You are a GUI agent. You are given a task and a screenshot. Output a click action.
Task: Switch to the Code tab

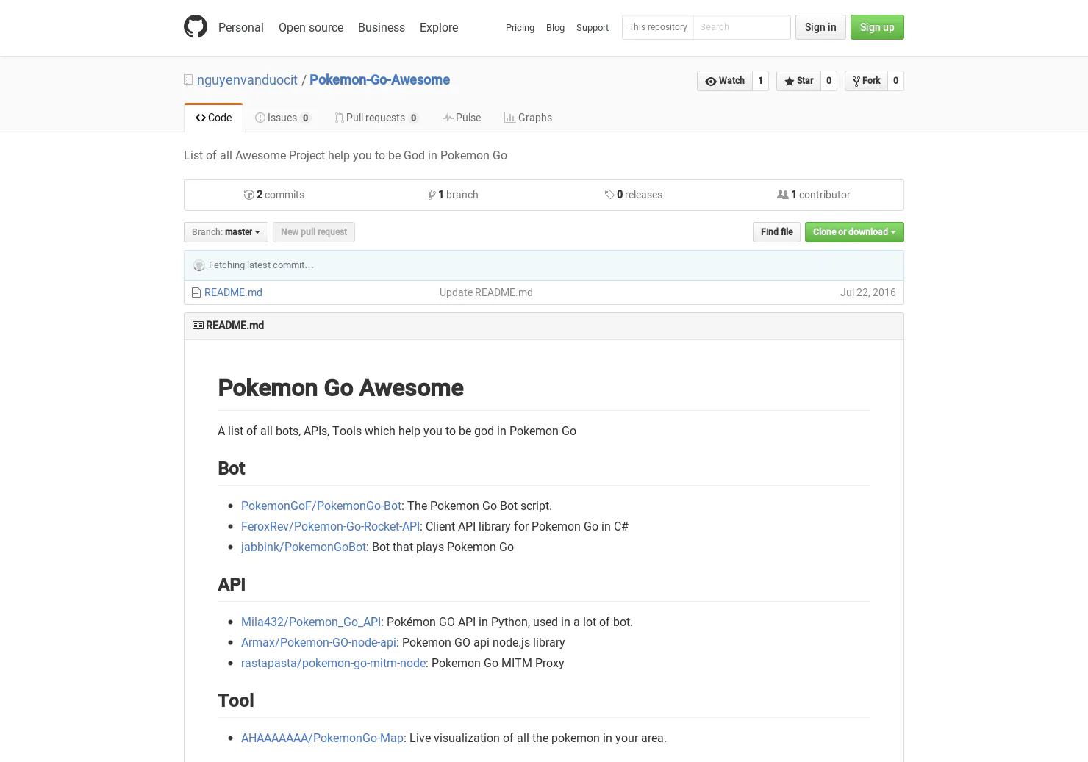[x=213, y=118]
